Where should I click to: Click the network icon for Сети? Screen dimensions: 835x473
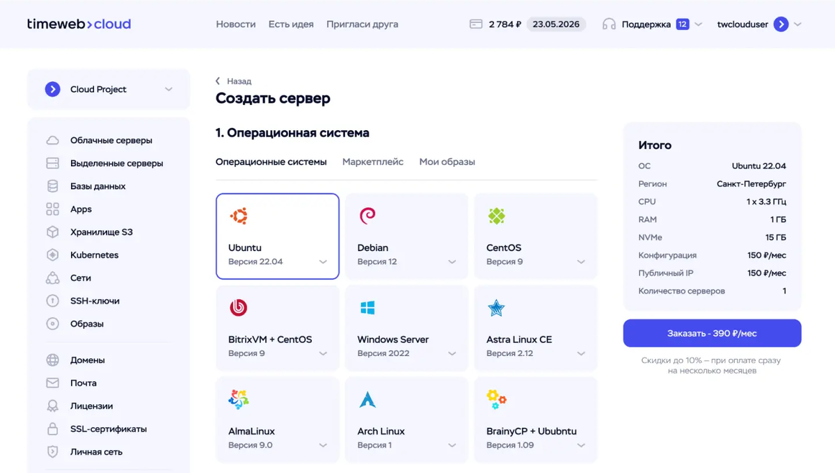53,278
